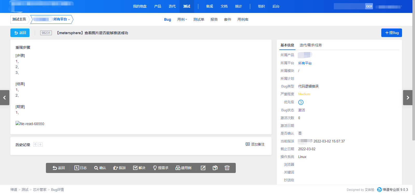This screenshot has height=195, width=415.
Task: Click the 艾体验 designer link
Action: [369, 190]
